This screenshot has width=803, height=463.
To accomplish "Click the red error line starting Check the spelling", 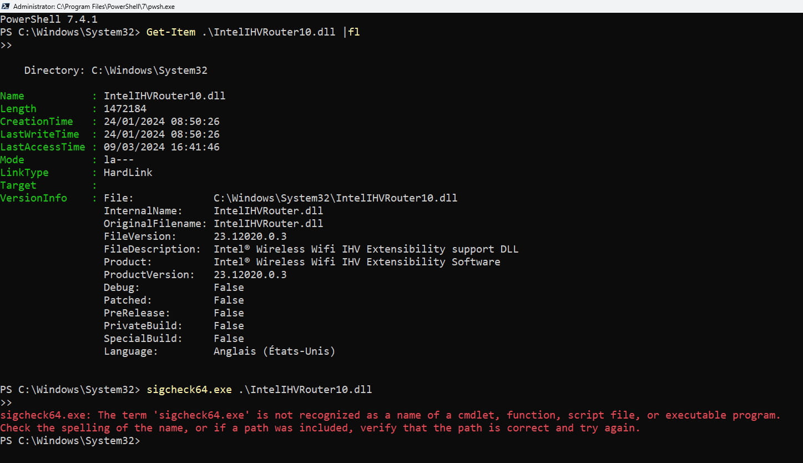I will 320,428.
